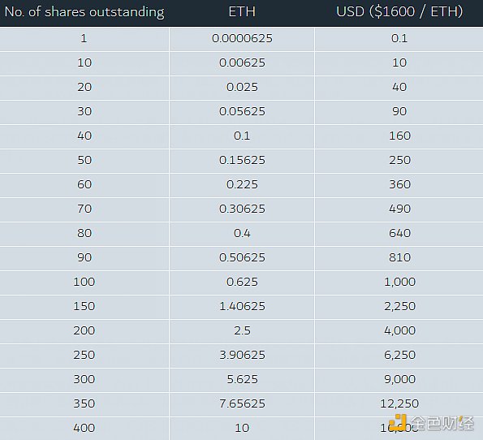Select the USD cell showing 12,250
The width and height of the screenshot is (483, 440).
click(x=399, y=404)
